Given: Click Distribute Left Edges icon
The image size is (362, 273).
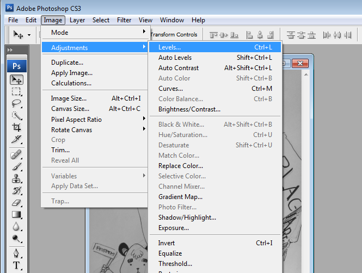Looking at the screenshot, I should (327, 35).
